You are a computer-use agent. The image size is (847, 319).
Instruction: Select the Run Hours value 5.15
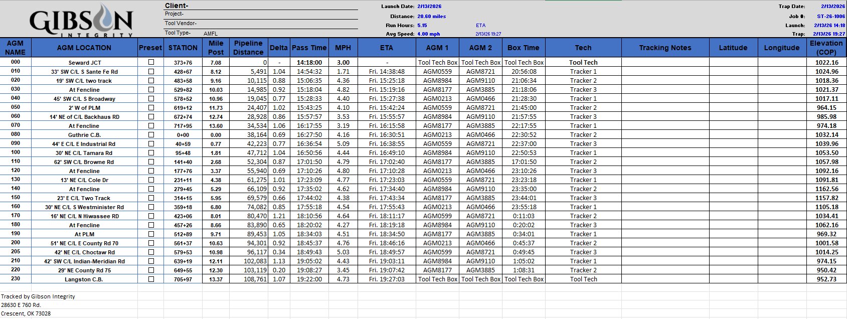coord(422,25)
